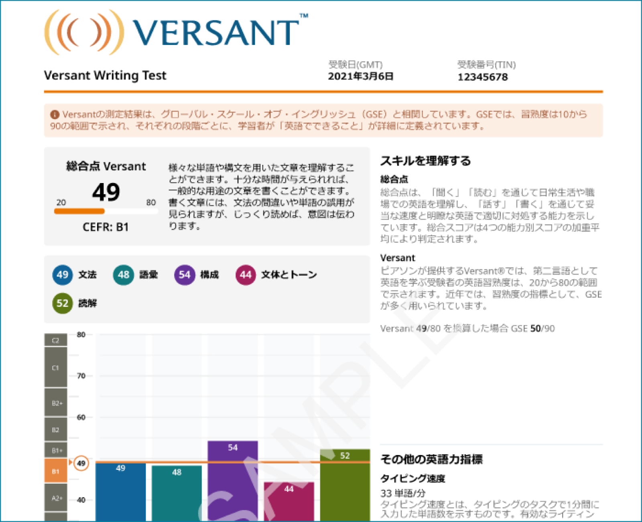This screenshot has width=642, height=522.
Task: Click the magenta 44 voice and tone badge
Action: 246,275
